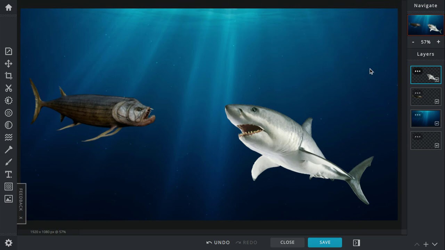Screen dimensions: 445x250
Task: Click the Close button
Action: pyautogui.click(x=288, y=242)
